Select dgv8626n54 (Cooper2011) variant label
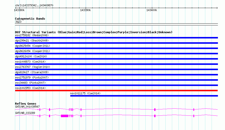The image size is (225, 130). point(33,51)
